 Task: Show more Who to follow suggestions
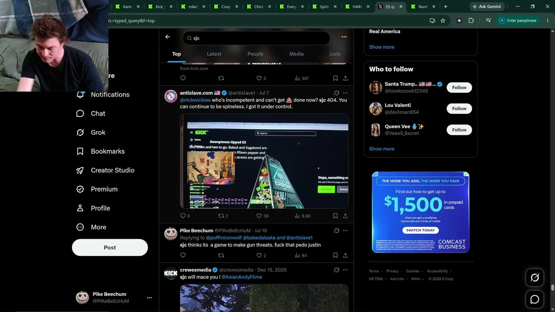[x=382, y=149]
